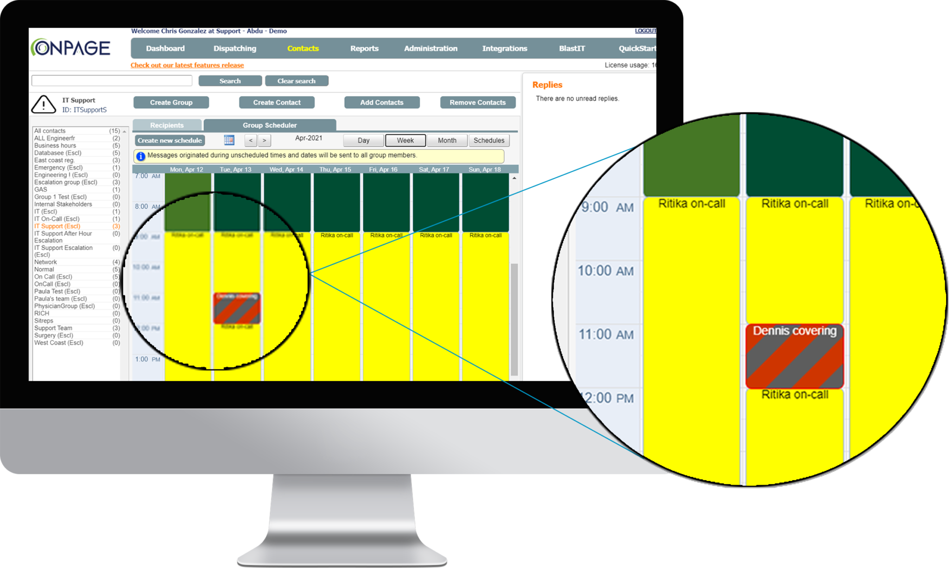Click the Reports navigation icon

click(x=365, y=47)
